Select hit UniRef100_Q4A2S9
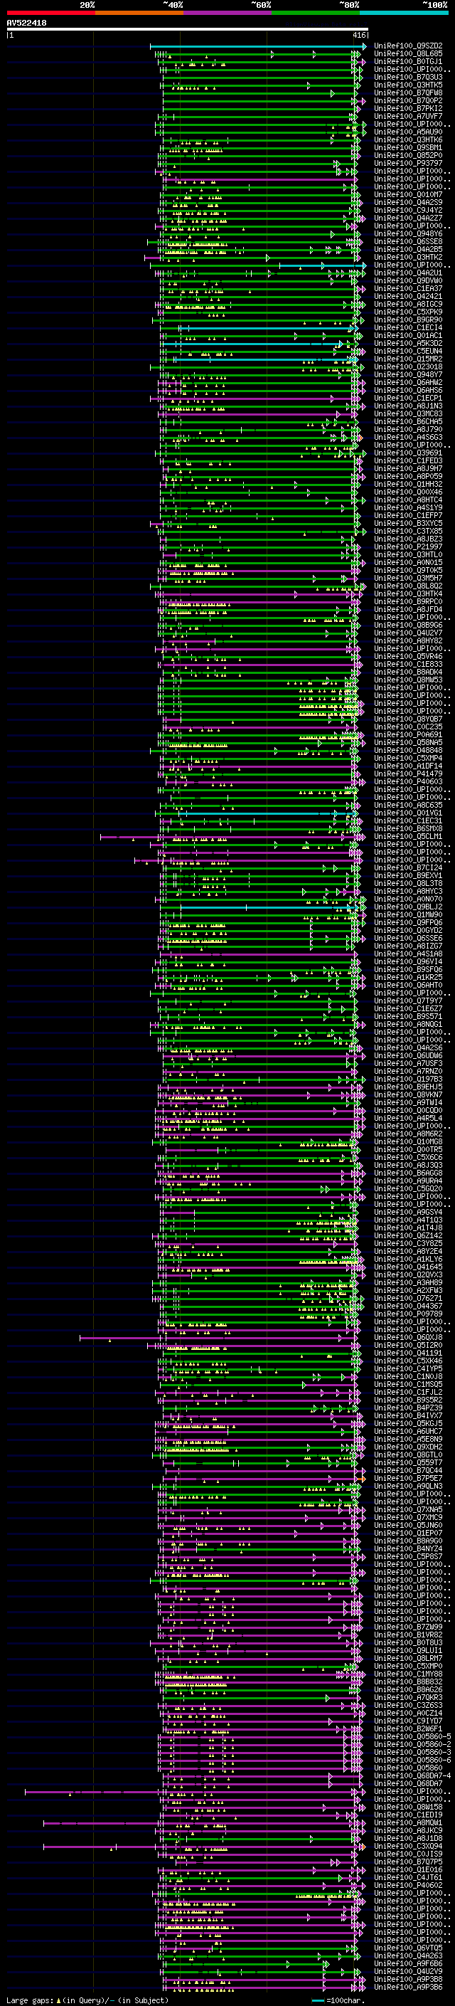455x2006 pixels. [408, 203]
